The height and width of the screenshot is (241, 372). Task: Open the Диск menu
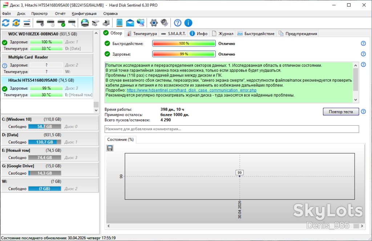pos(21,13)
